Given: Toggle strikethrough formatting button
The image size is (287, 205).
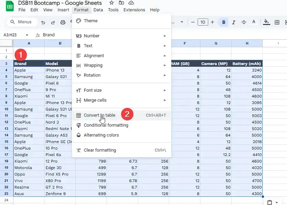Looking at the screenshot, I should click(244, 22).
